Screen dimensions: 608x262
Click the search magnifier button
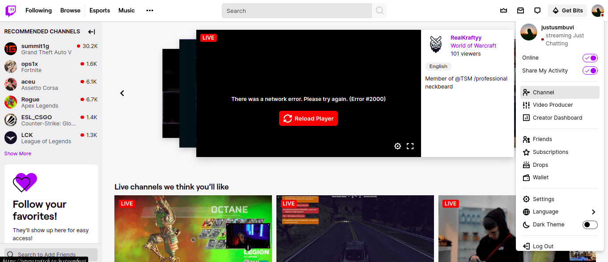380,11
